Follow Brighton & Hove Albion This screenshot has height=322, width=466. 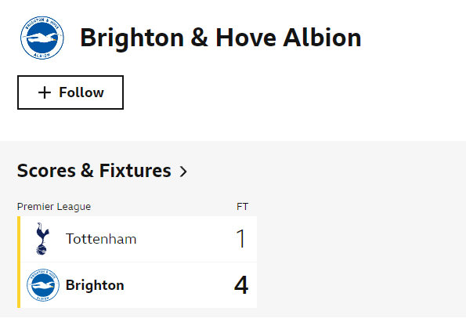(70, 92)
